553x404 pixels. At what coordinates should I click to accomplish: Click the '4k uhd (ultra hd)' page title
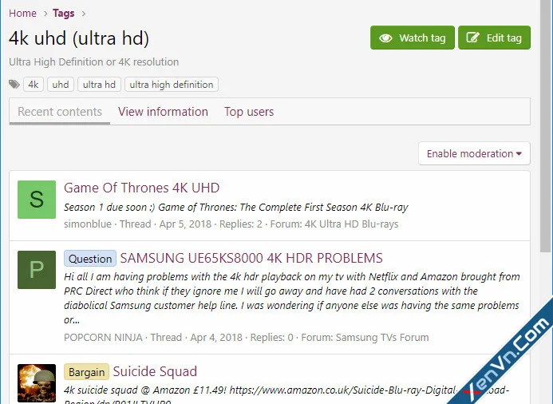[x=79, y=38]
